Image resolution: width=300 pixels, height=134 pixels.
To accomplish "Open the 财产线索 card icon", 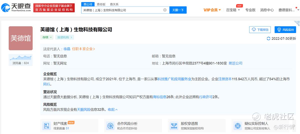I will point(47,126).
